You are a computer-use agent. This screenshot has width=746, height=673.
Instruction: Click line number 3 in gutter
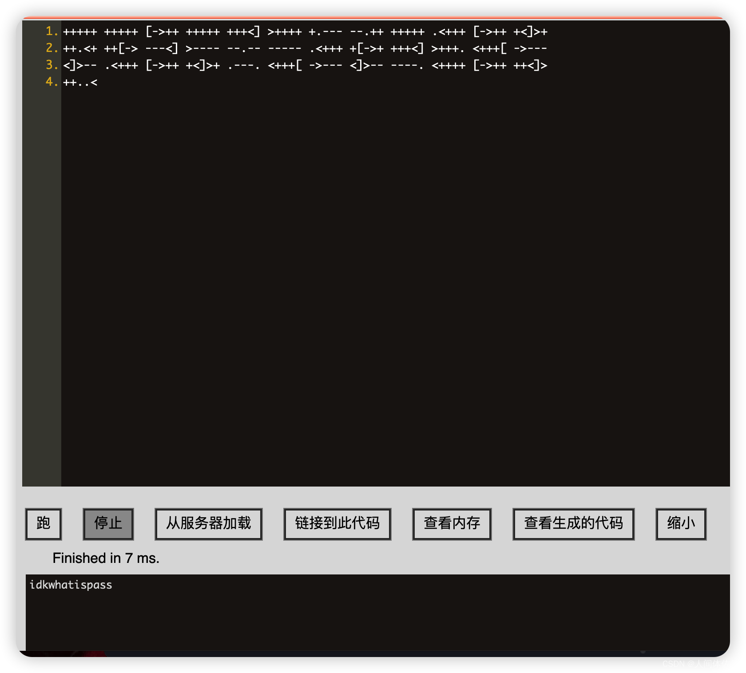pos(52,65)
